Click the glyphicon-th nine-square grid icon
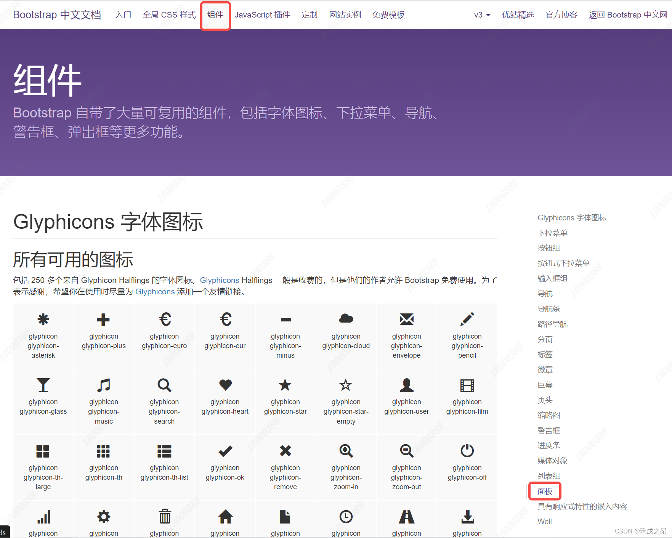 click(x=103, y=451)
